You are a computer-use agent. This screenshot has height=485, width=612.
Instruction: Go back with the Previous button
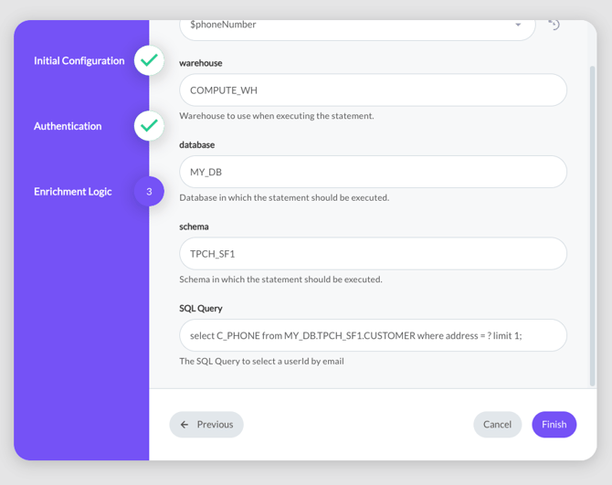(206, 425)
